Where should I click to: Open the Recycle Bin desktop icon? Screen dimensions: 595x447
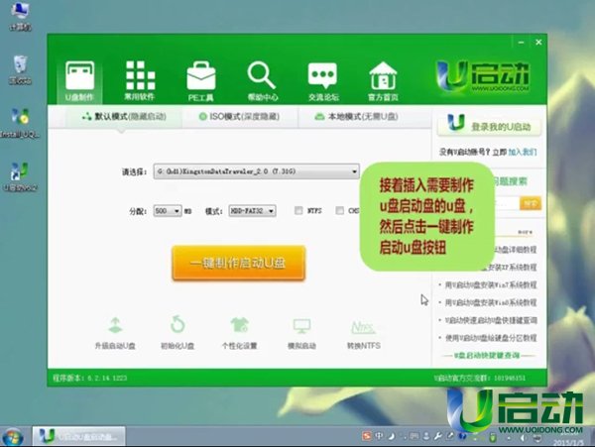tap(20, 69)
